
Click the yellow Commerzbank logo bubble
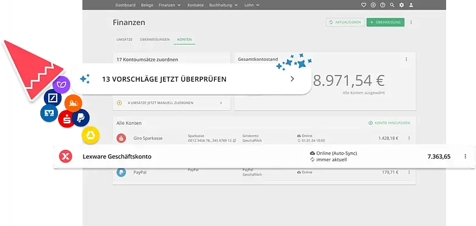point(90,135)
